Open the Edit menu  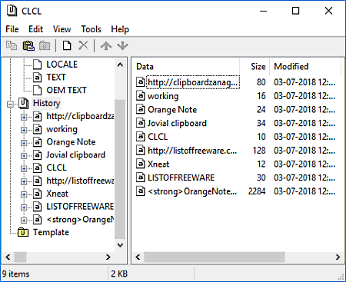pyautogui.click(x=35, y=29)
